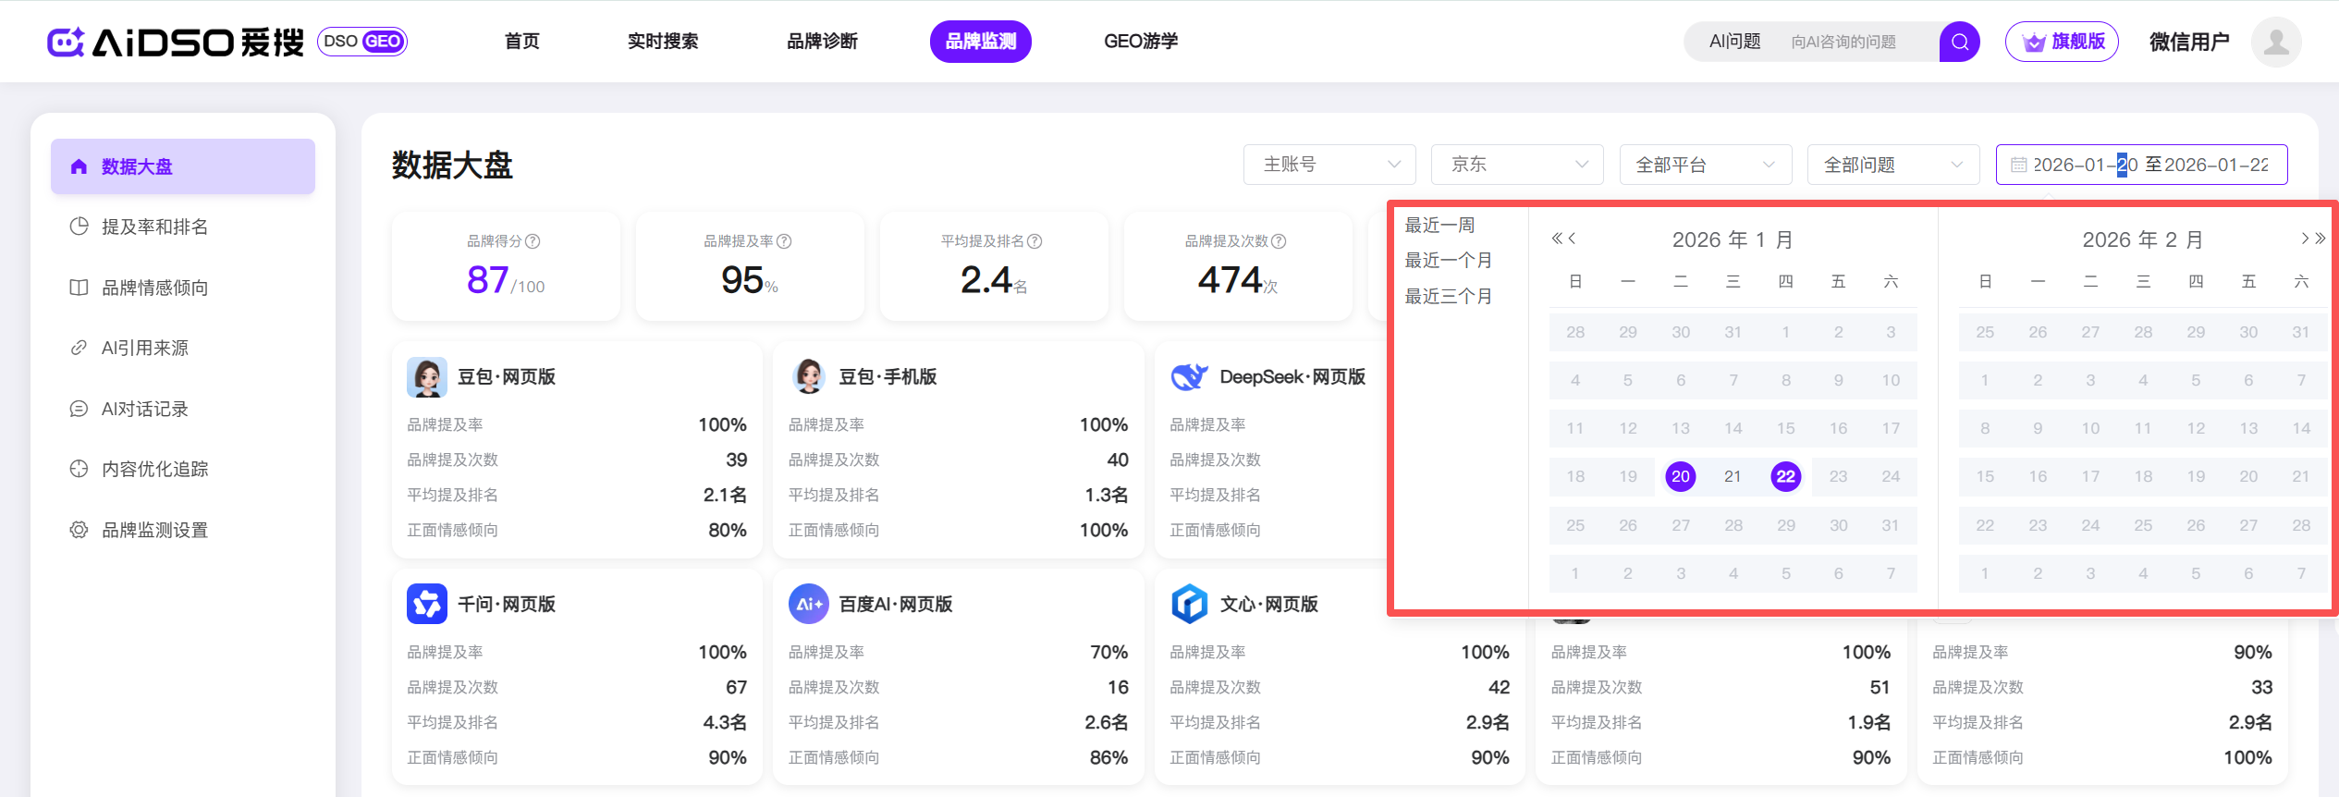
Task: Select 提及率和排名 in the sidebar
Action: (x=154, y=227)
